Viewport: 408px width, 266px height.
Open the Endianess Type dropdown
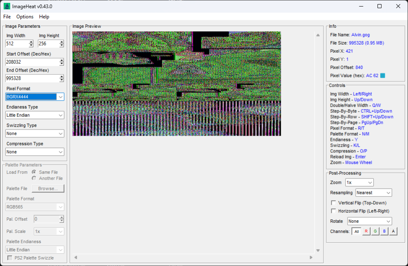click(35, 115)
